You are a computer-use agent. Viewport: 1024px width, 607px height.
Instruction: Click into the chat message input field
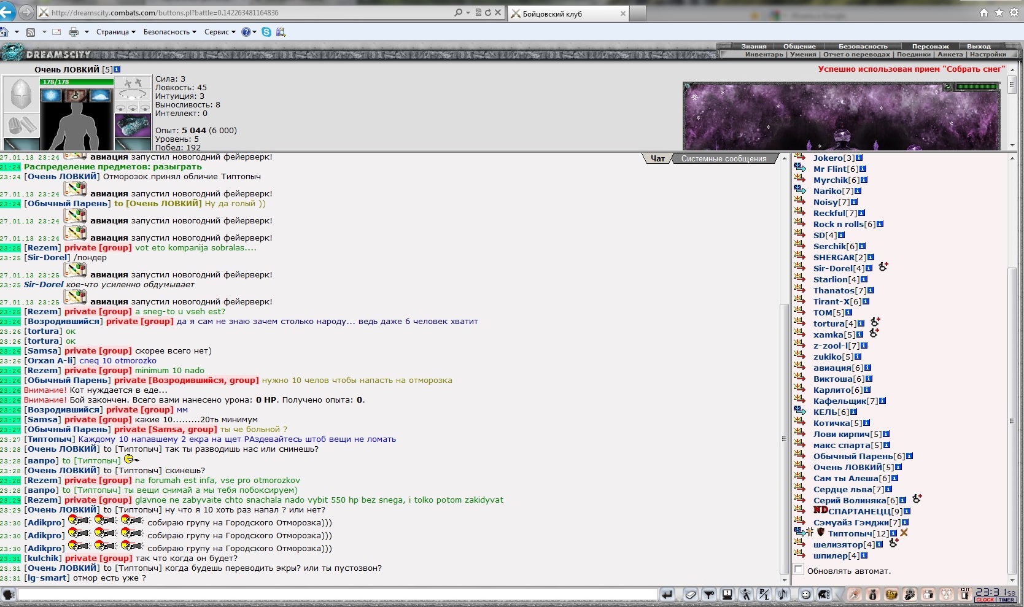(338, 594)
